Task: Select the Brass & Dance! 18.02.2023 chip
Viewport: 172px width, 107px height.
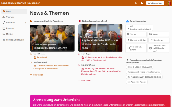Action: tap(140, 67)
